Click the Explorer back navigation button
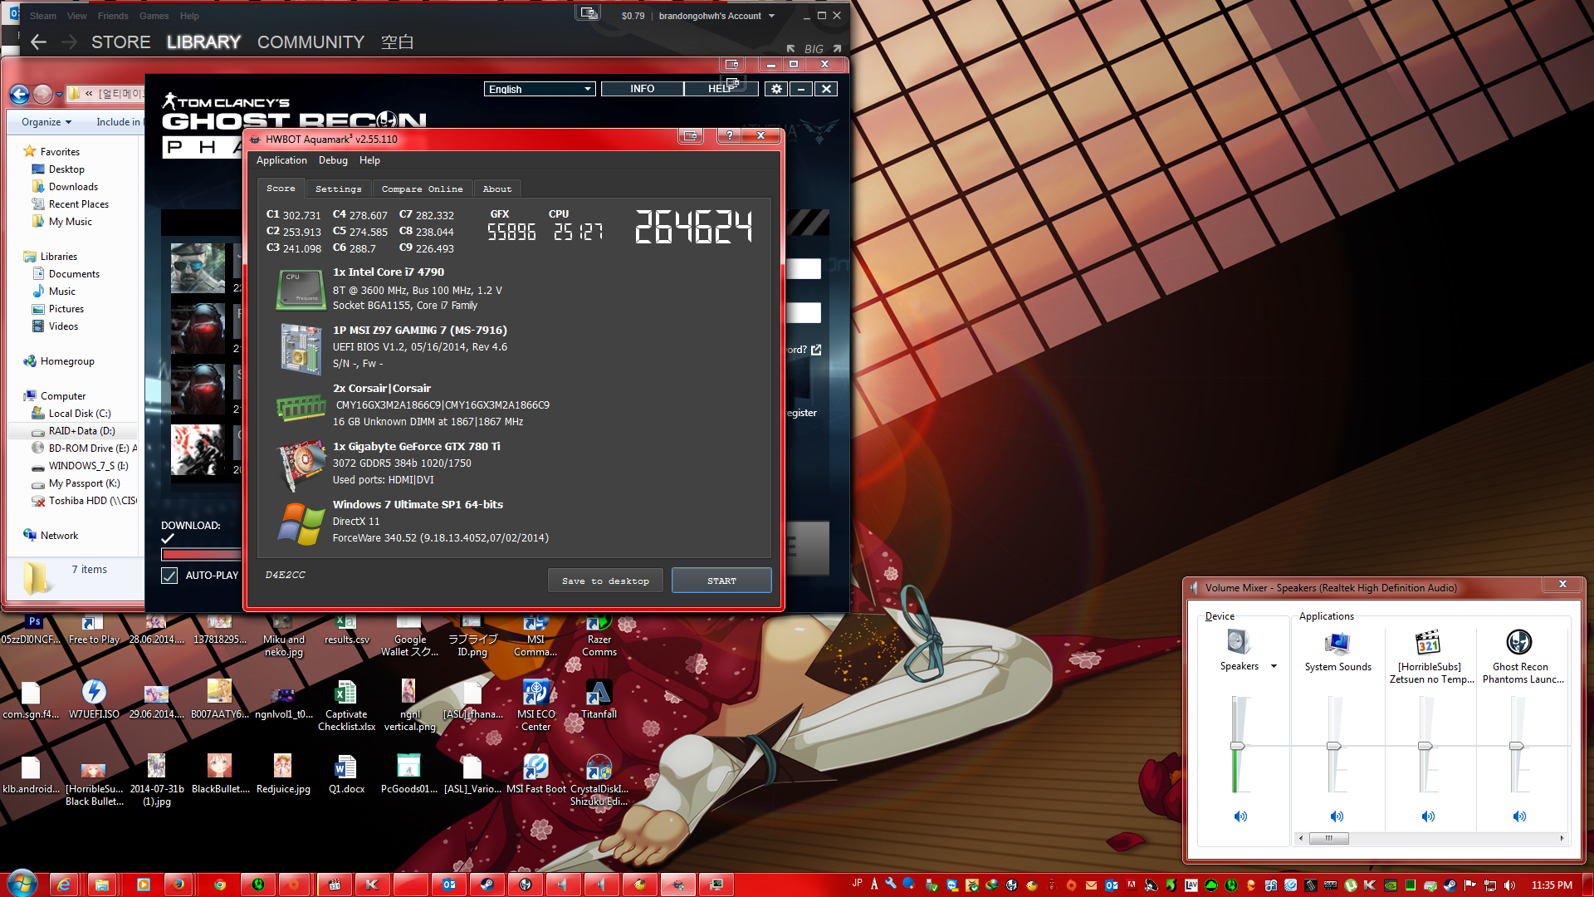1594x897 pixels. tap(20, 94)
